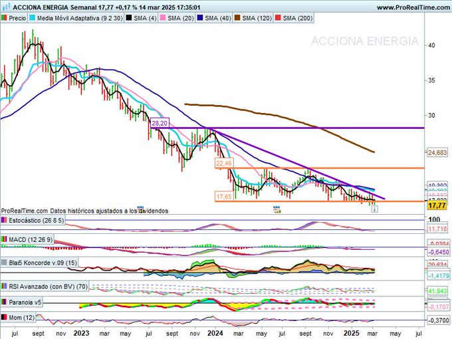Click the 24,683 SMA 120 value label
Screen dimensions: 452x339
(x=437, y=152)
